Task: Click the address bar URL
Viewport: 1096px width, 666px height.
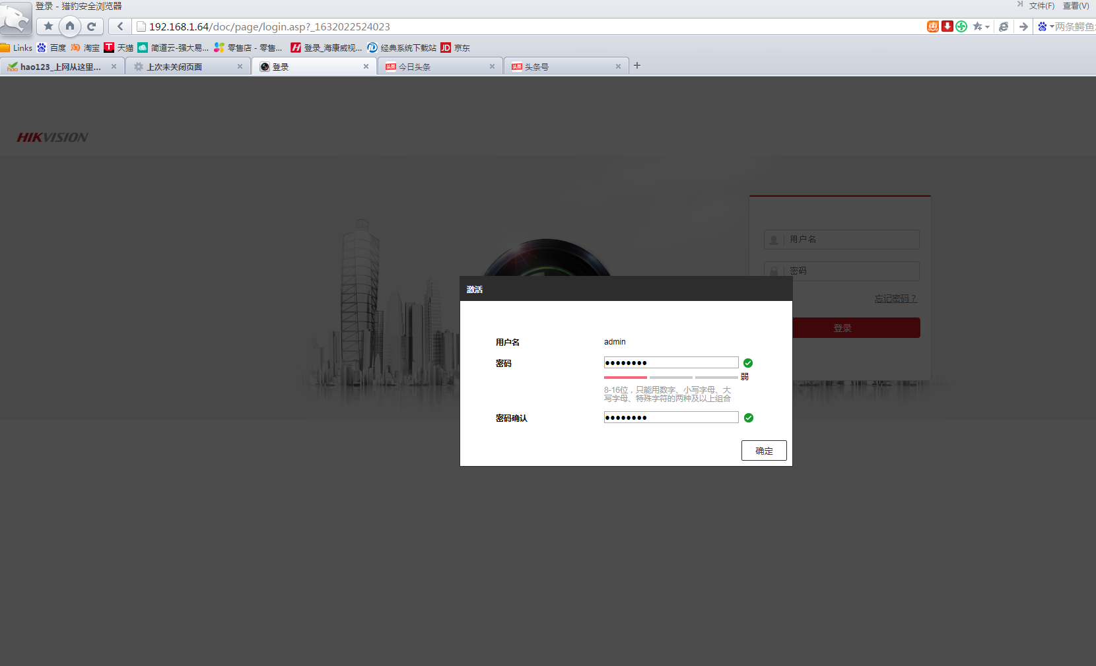Action: (x=269, y=26)
